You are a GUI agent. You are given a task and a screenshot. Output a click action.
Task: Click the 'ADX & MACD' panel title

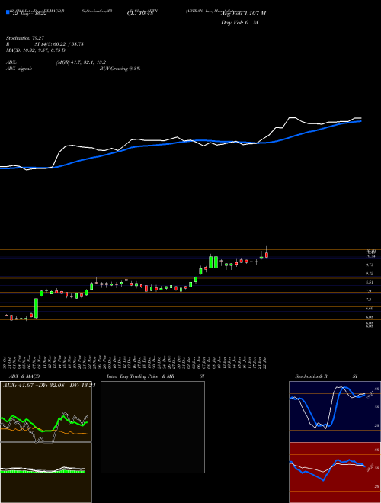coord(24,376)
